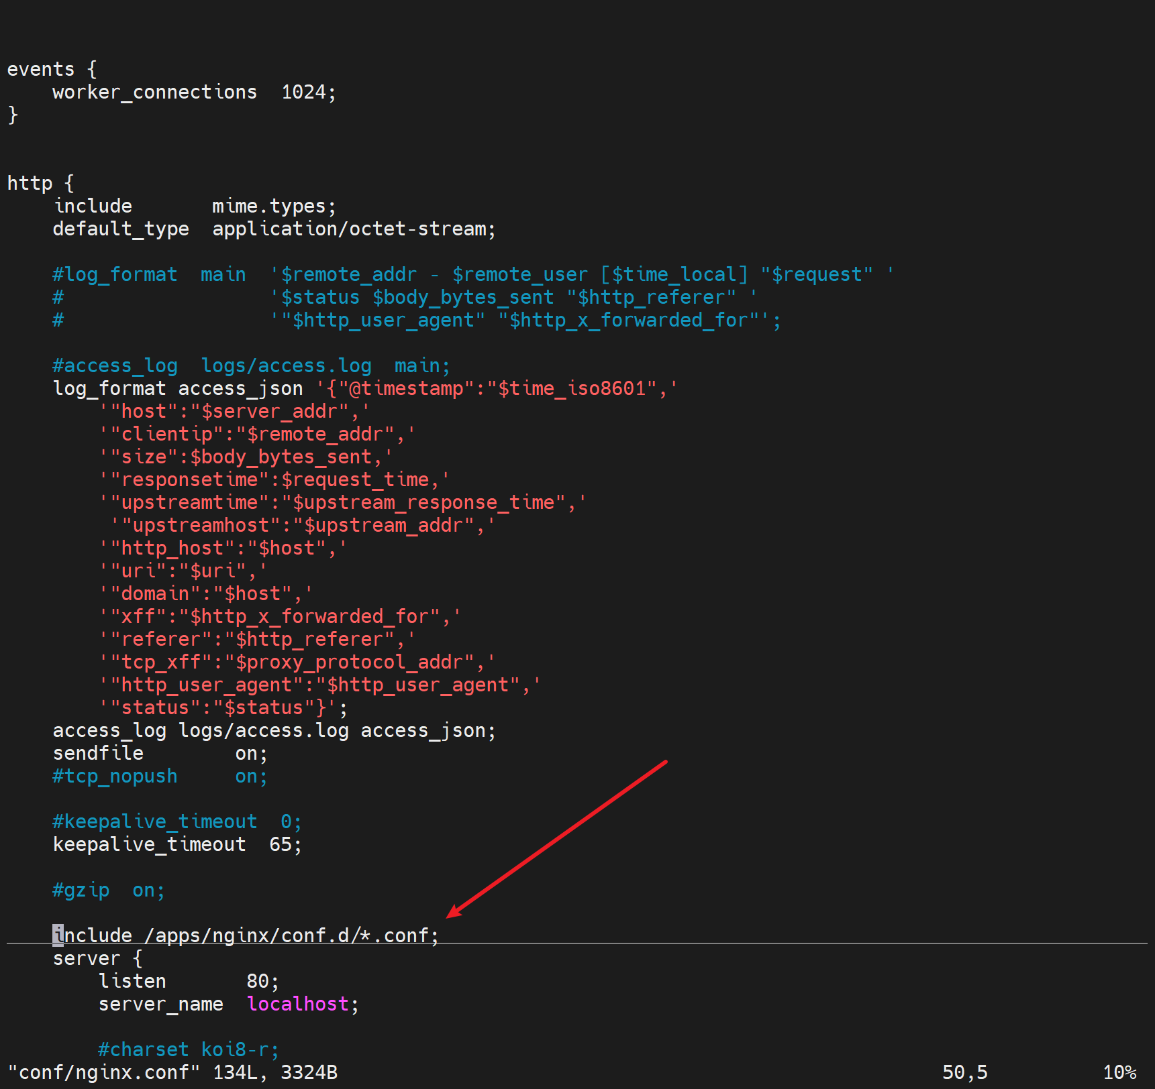Click the 50,5 cursor position indicator
The image size is (1155, 1089).
pyautogui.click(x=964, y=1072)
